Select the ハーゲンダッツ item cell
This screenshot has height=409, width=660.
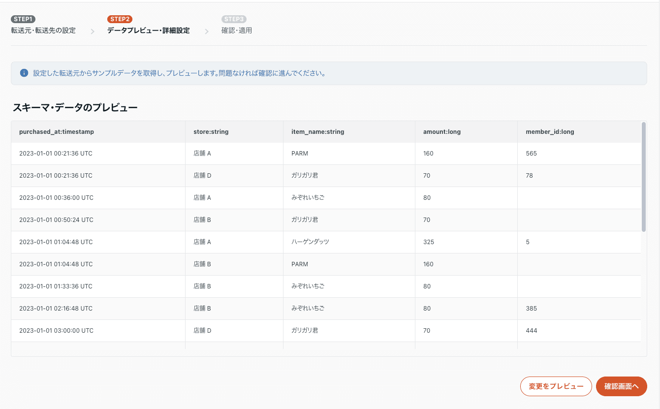[310, 242]
